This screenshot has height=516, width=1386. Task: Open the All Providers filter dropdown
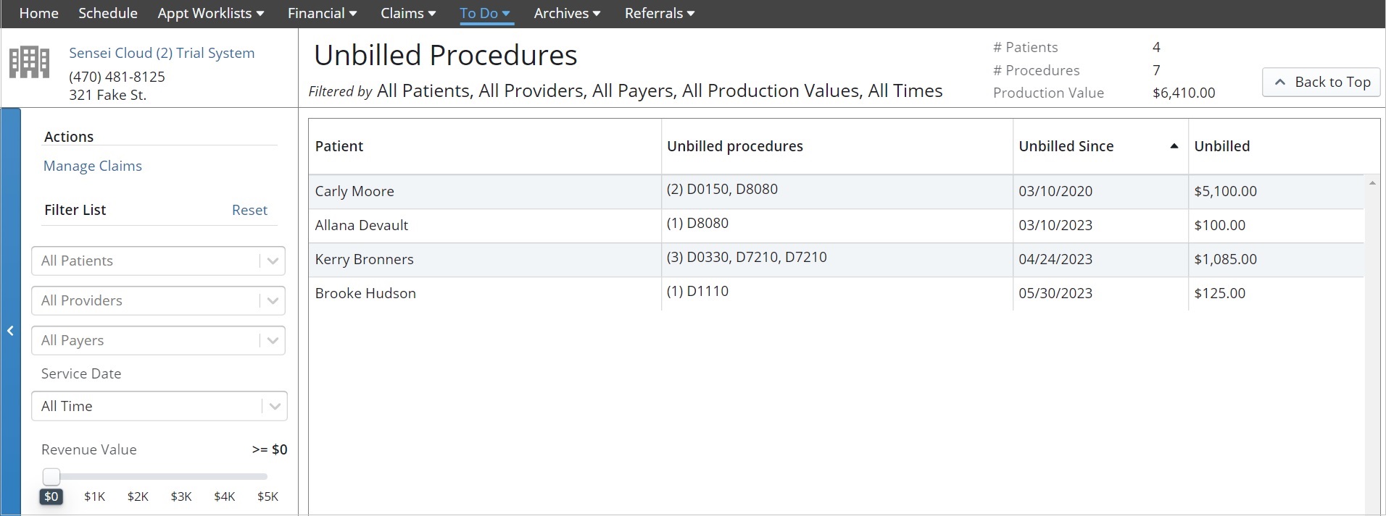pos(158,300)
